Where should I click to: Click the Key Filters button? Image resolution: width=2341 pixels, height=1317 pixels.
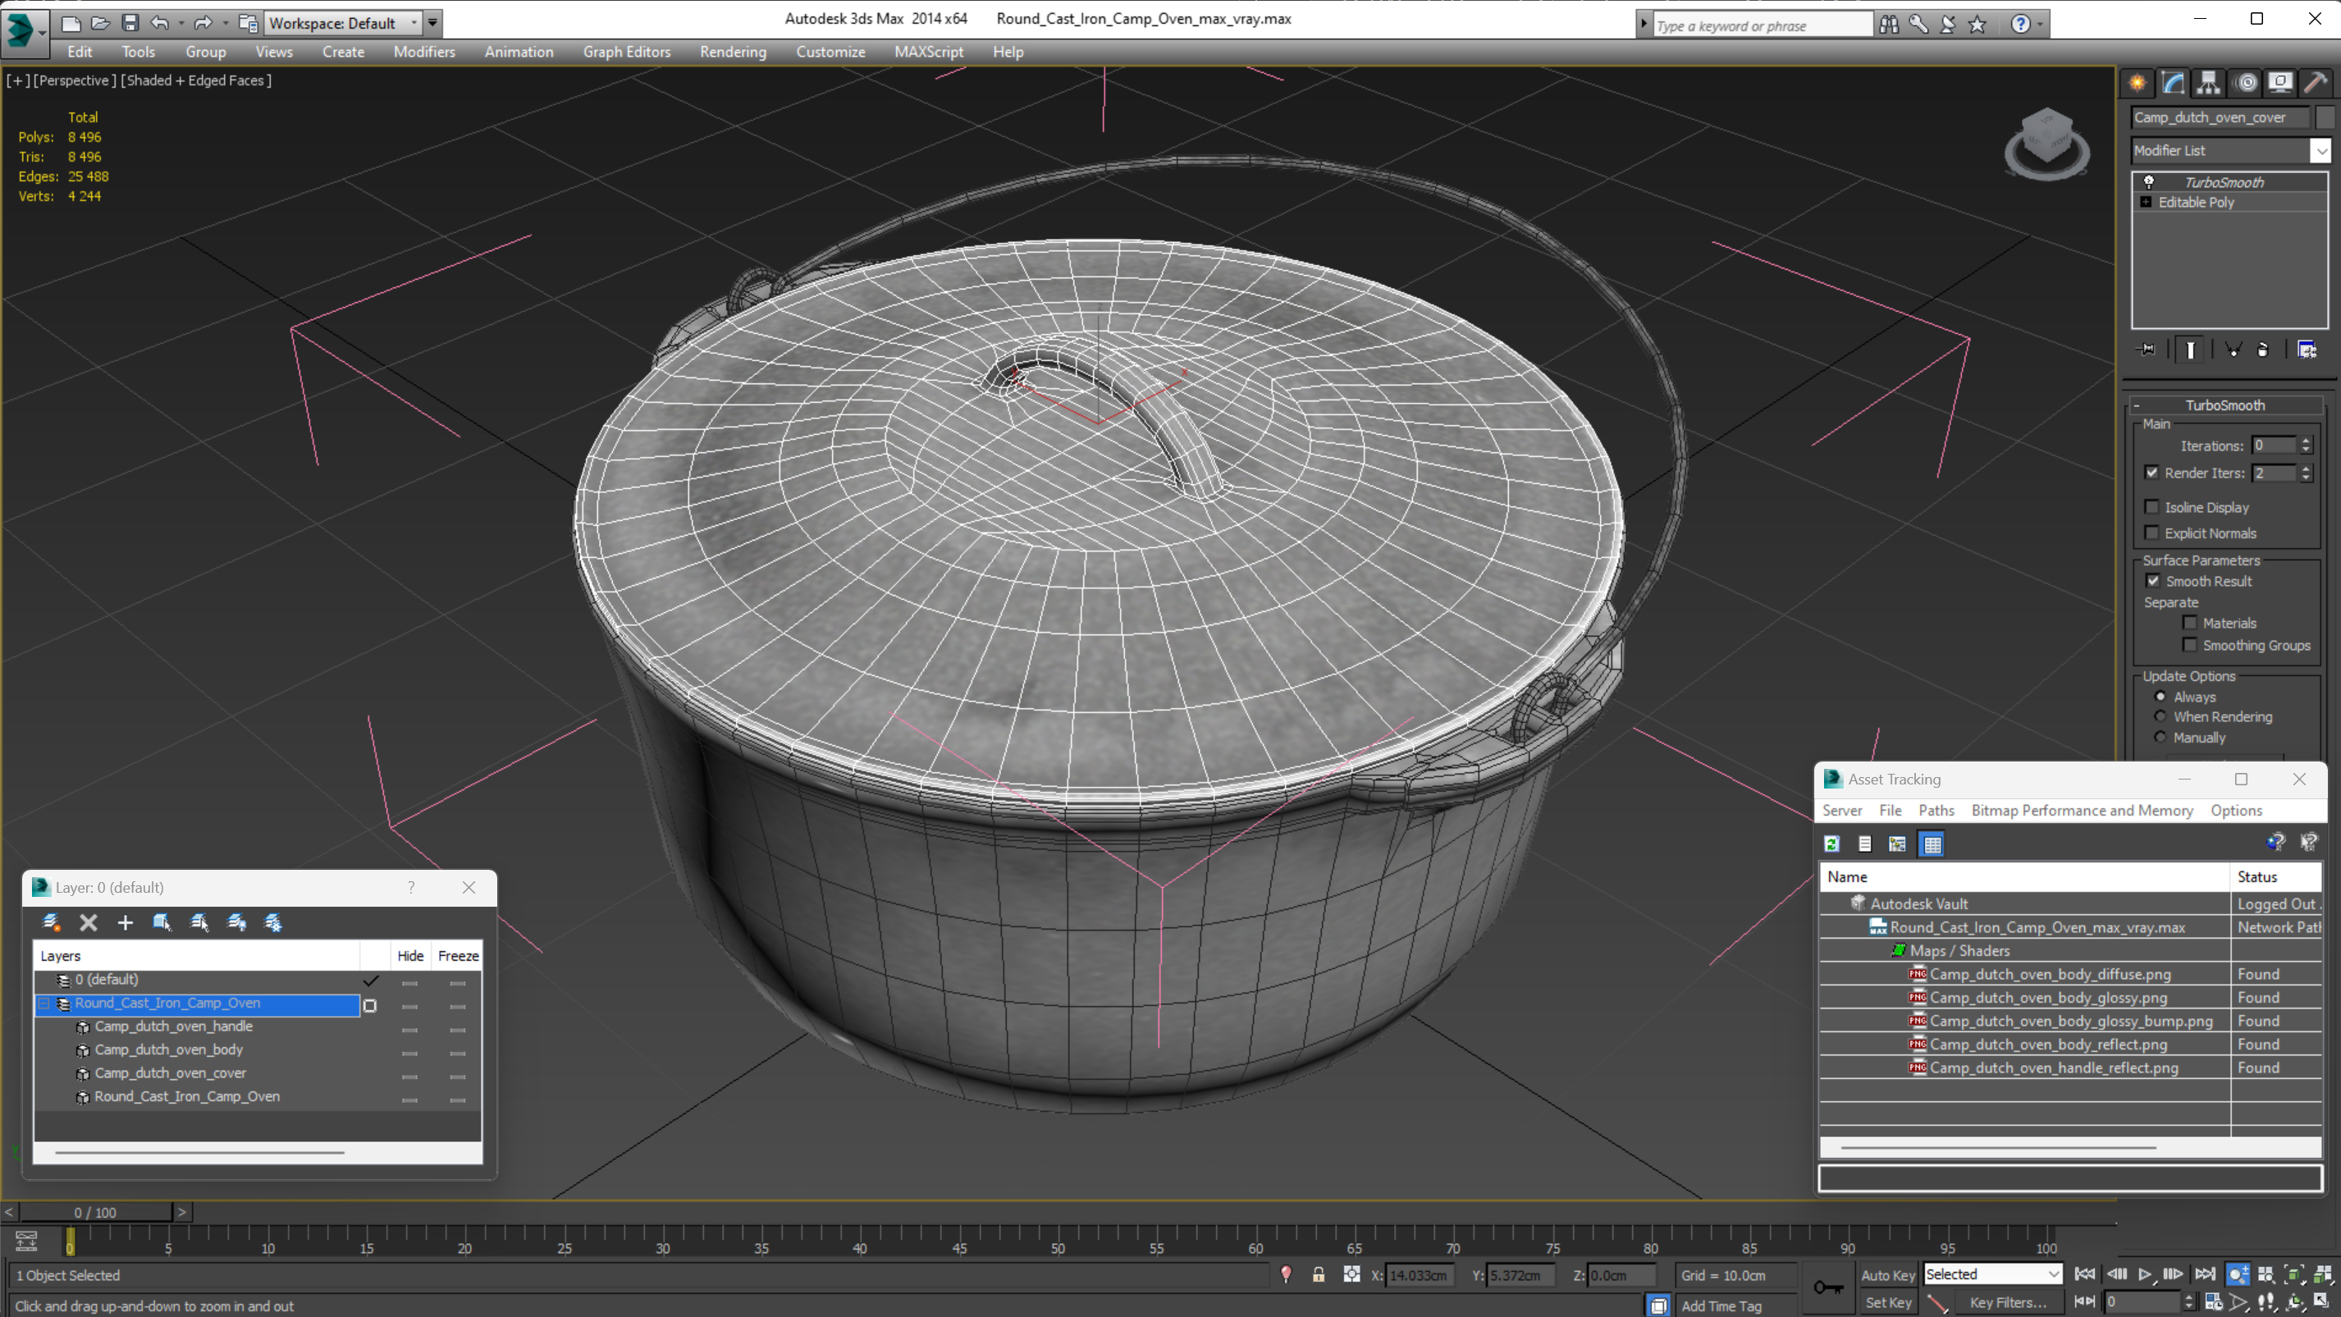coord(2008,1302)
